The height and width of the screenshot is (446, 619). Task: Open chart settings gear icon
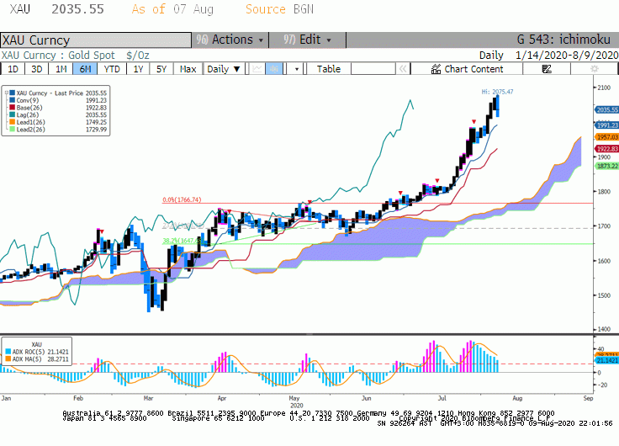(594, 69)
